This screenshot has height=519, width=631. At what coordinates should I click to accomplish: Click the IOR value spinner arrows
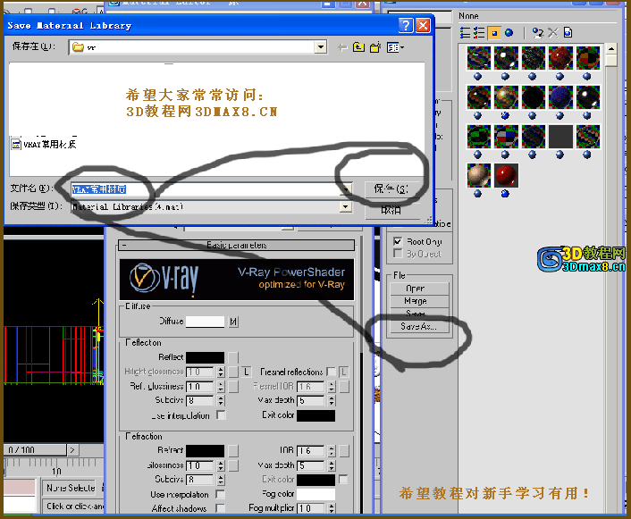coord(332,451)
